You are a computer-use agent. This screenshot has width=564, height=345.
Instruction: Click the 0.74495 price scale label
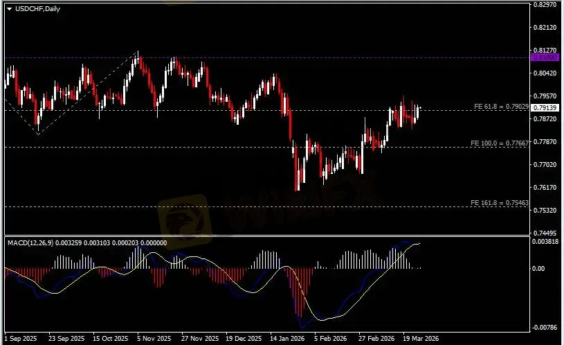[545, 233]
